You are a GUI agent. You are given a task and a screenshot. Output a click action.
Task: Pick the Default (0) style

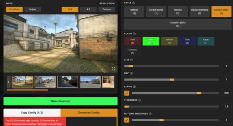pos(134,11)
